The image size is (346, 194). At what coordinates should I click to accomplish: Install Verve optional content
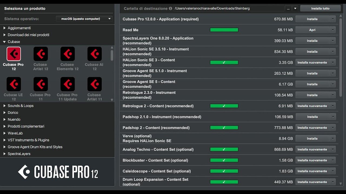(x=312, y=138)
